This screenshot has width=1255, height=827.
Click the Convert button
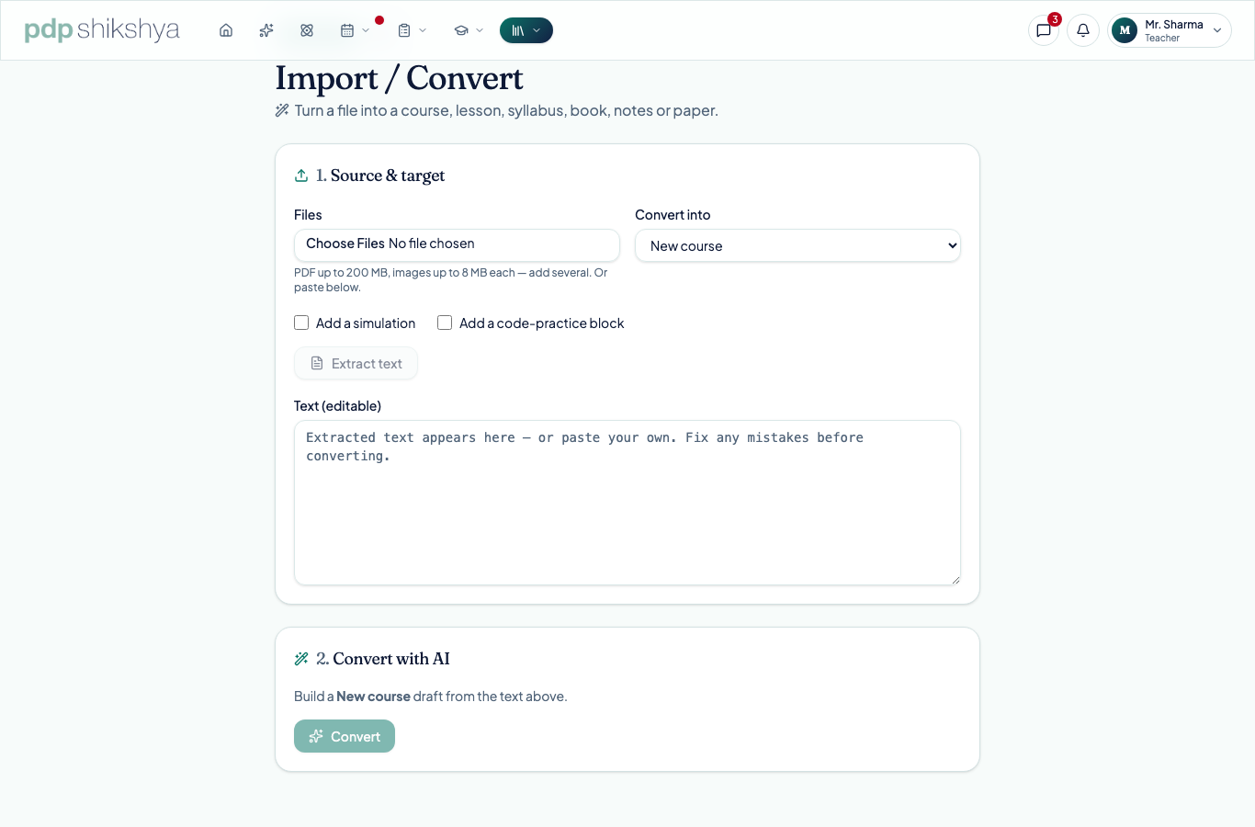point(345,736)
